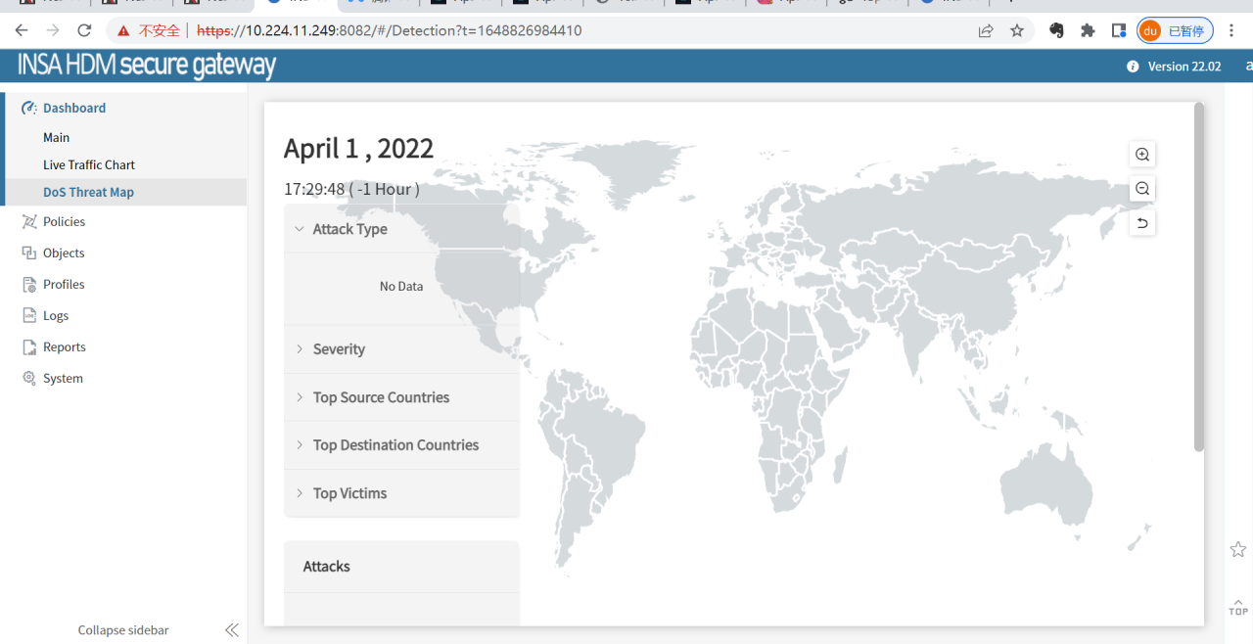Click the browser reload button

tap(84, 30)
